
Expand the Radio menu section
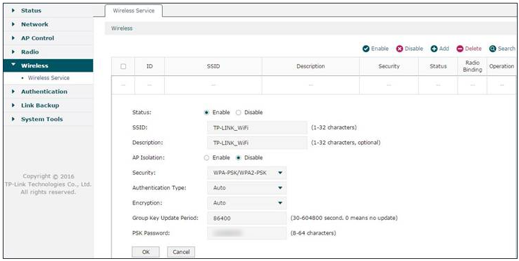tap(48, 52)
